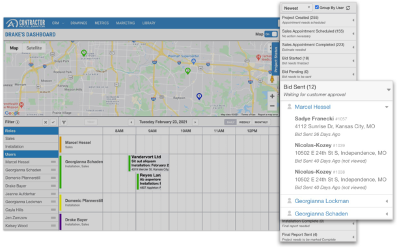Uncheck the Group By User checkbox

click(317, 7)
